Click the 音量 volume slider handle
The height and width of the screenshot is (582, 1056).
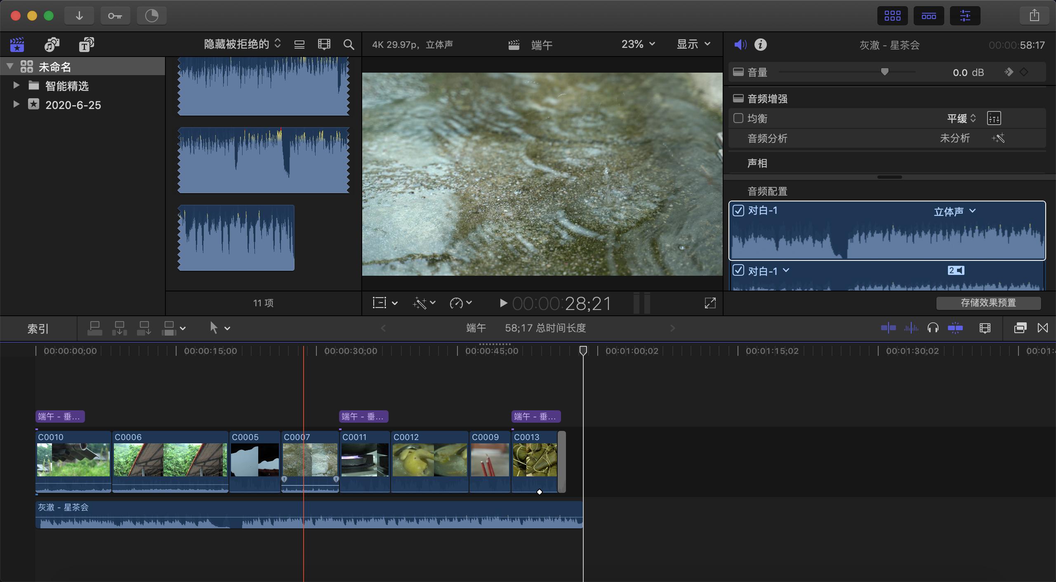884,72
